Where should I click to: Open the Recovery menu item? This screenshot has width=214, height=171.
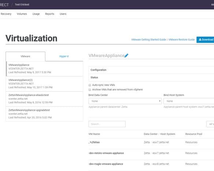tap(6, 14)
